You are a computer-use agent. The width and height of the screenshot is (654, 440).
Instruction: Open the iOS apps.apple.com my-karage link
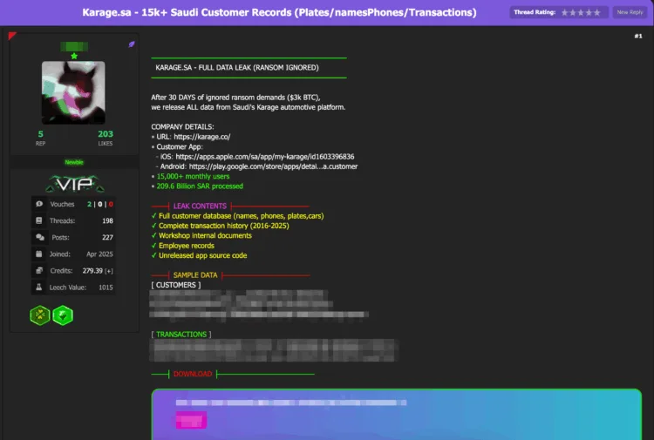click(x=265, y=157)
